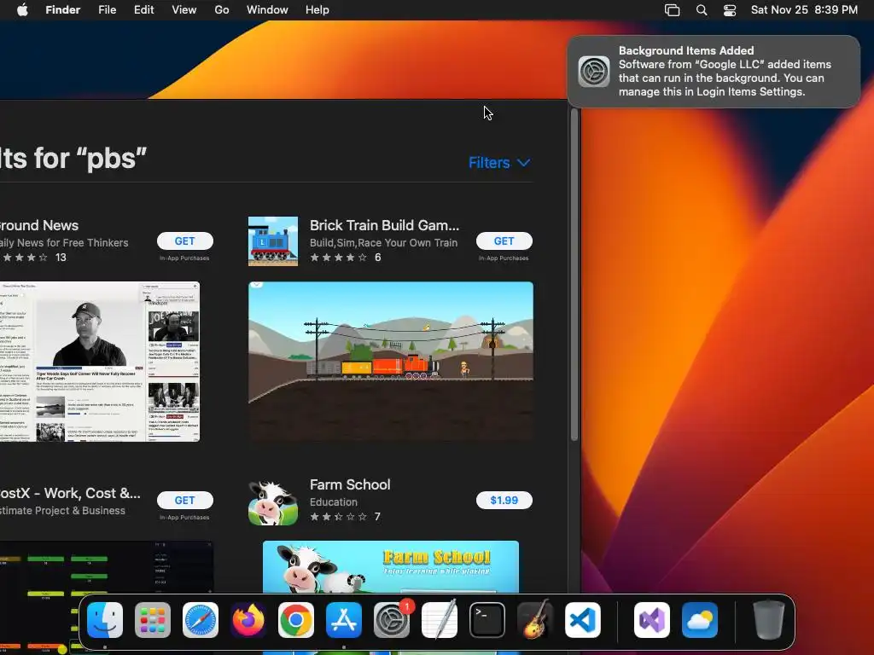Viewport: 874px width, 655px height.
Task: Click the App Store Dock icon
Action: point(344,620)
